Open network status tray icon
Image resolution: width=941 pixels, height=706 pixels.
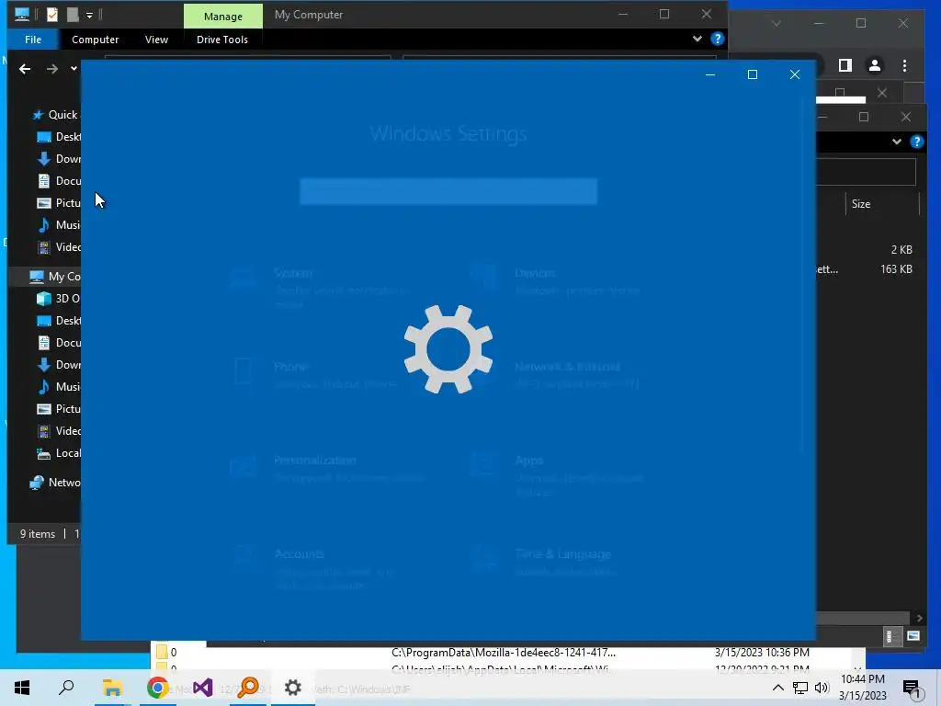(800, 688)
